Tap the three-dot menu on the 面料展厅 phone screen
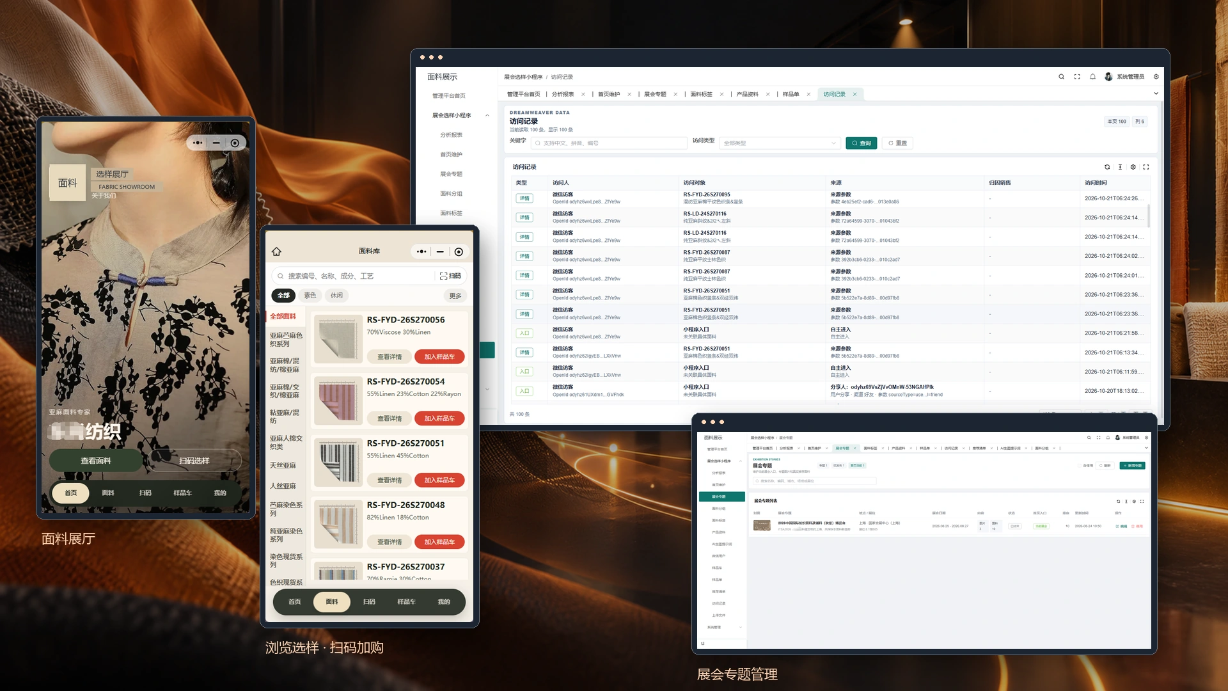1228x691 pixels. pos(198,143)
